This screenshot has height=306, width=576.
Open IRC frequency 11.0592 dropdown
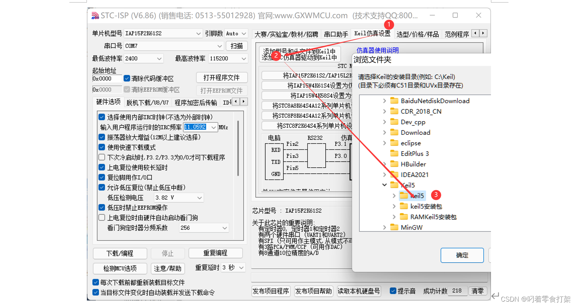tap(200, 127)
